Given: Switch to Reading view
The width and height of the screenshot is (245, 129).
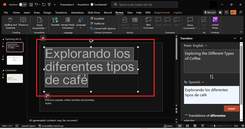Looking at the screenshot, I should click(x=195, y=126).
